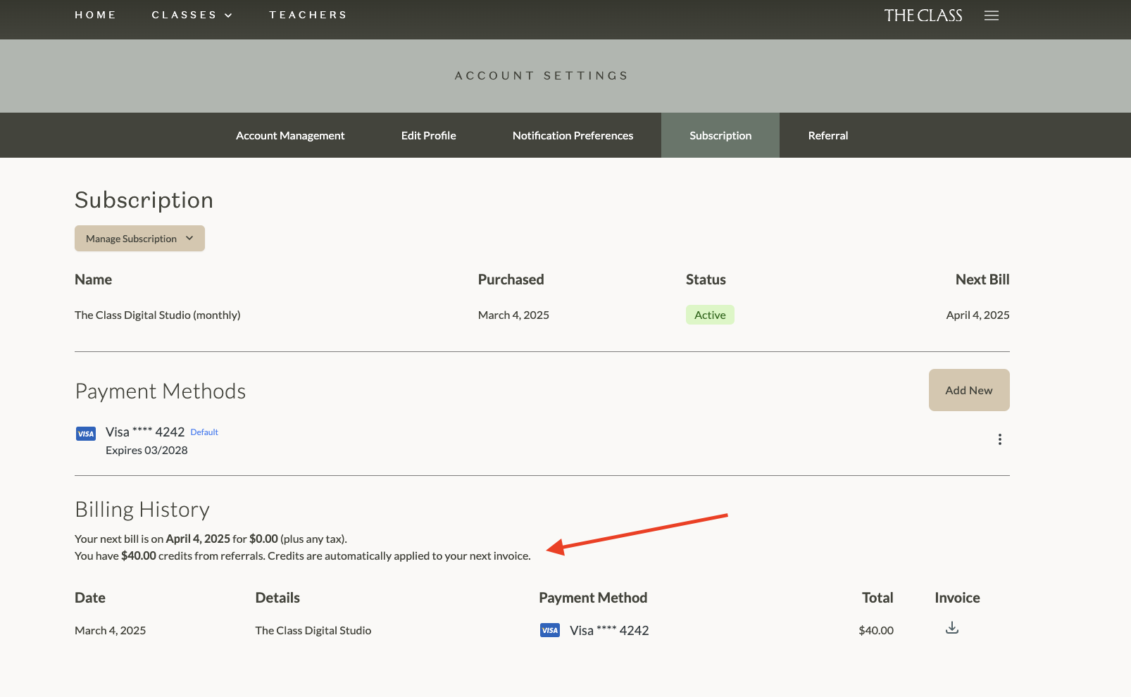
Task: Select the Subscription tab
Action: click(720, 135)
